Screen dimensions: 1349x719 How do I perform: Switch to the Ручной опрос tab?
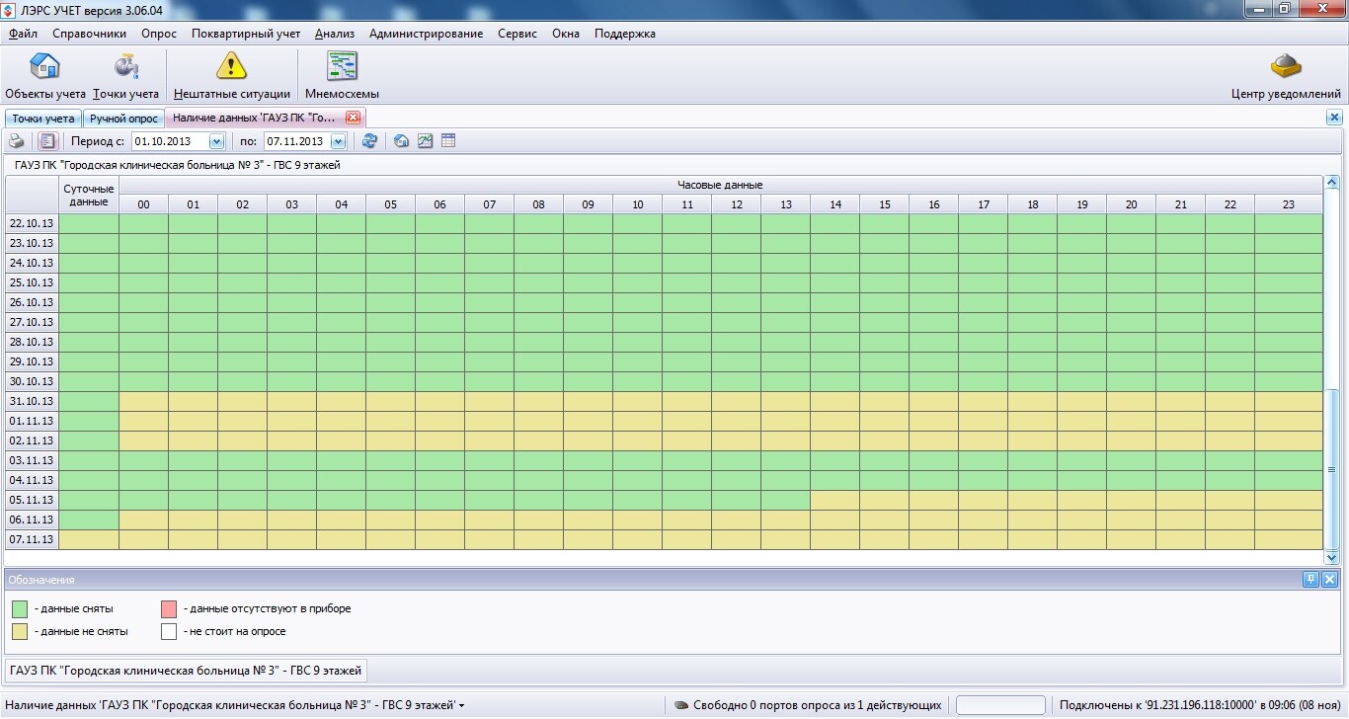click(x=123, y=119)
